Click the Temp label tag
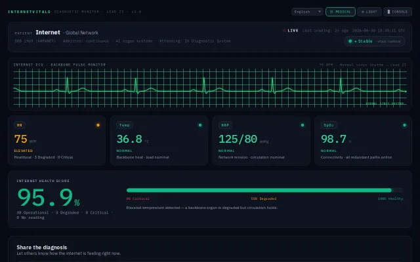Screen dimensions: 420x262 pos(125,125)
